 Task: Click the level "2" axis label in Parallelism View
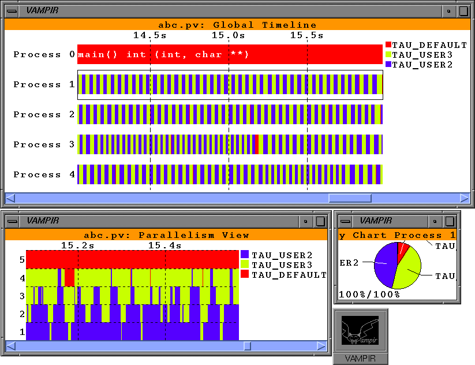[22, 314]
